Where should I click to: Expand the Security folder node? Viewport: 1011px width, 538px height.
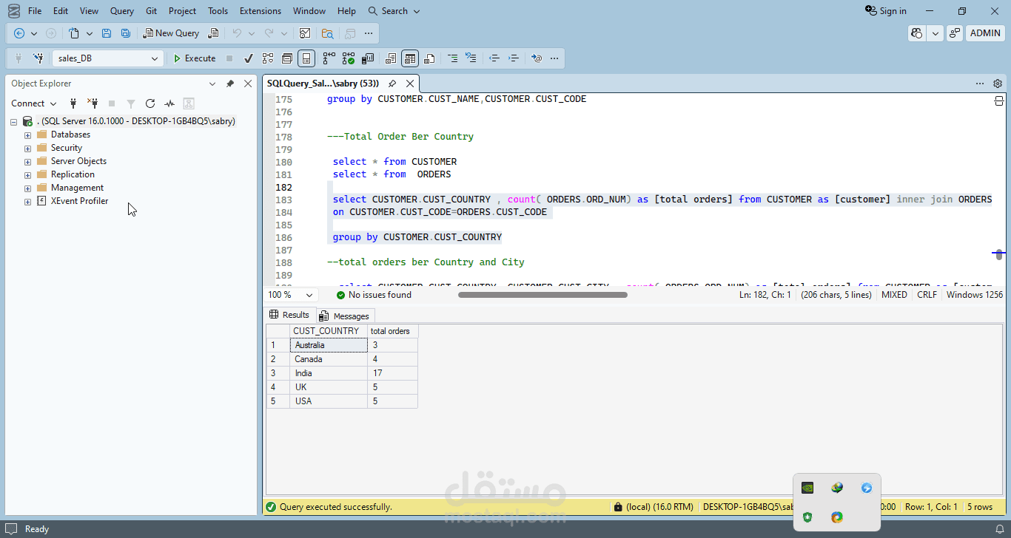(x=28, y=149)
